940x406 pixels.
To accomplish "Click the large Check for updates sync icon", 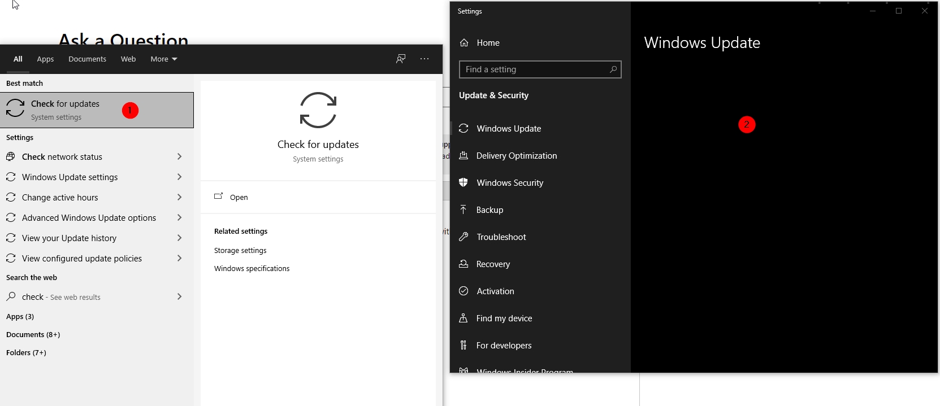I will pyautogui.click(x=318, y=110).
